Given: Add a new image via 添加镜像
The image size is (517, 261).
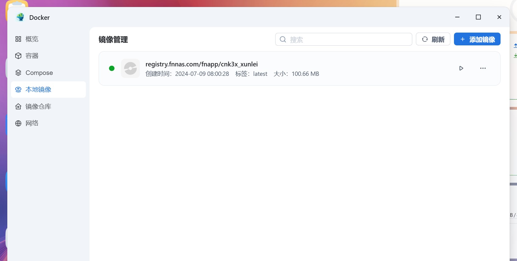Looking at the screenshot, I should 477,39.
